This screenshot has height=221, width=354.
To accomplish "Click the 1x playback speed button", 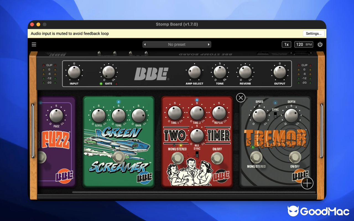I will 287,44.
